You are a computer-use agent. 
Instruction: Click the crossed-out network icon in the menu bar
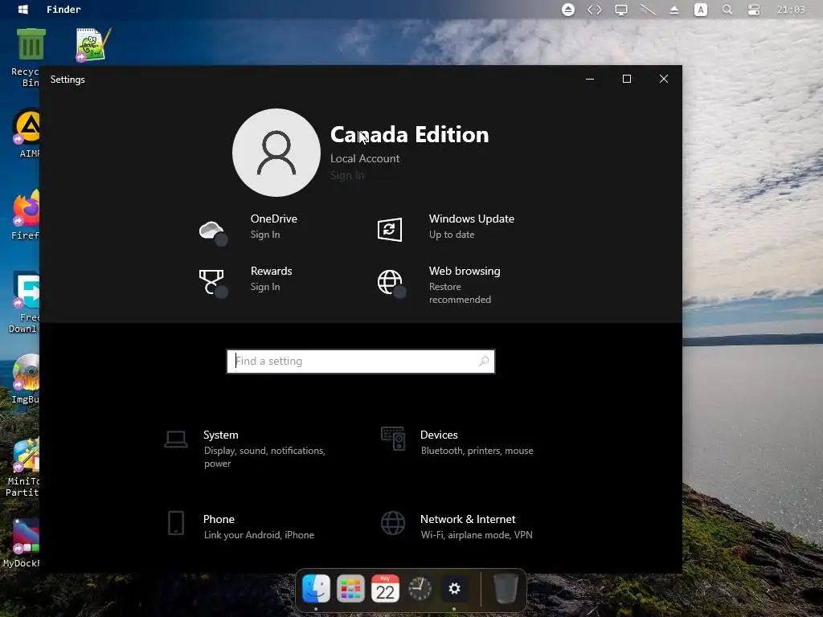[648, 10]
